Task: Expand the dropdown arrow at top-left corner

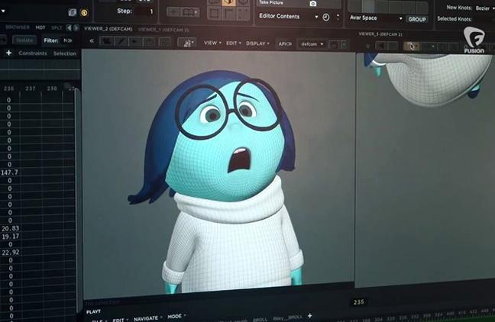Action: click(x=3, y=11)
